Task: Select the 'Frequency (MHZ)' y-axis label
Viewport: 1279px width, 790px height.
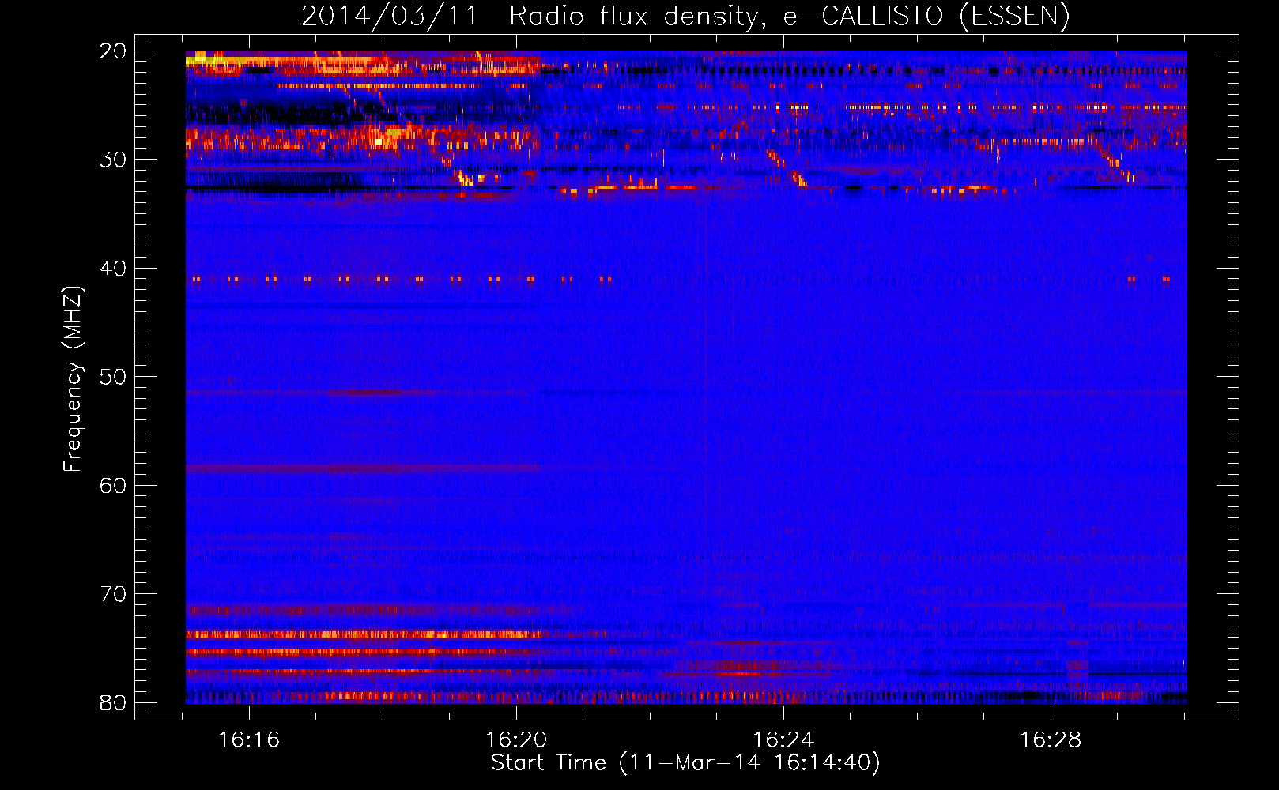Action: [73, 379]
